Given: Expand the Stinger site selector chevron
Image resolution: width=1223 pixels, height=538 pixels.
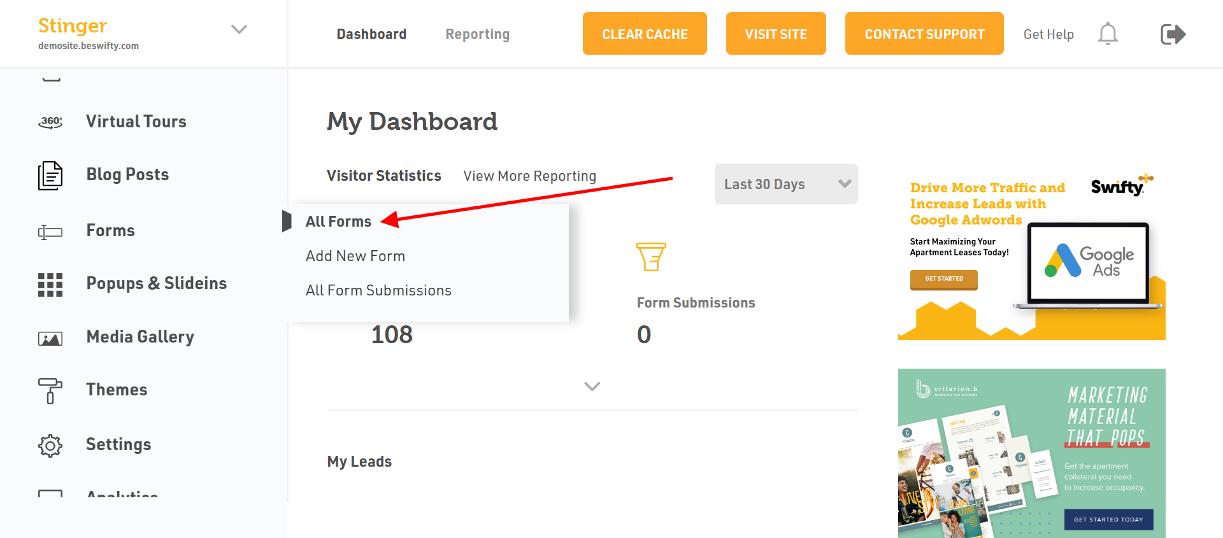Looking at the screenshot, I should click(x=239, y=29).
